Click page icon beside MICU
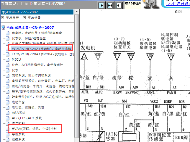190x142 pixels. coord(7,59)
